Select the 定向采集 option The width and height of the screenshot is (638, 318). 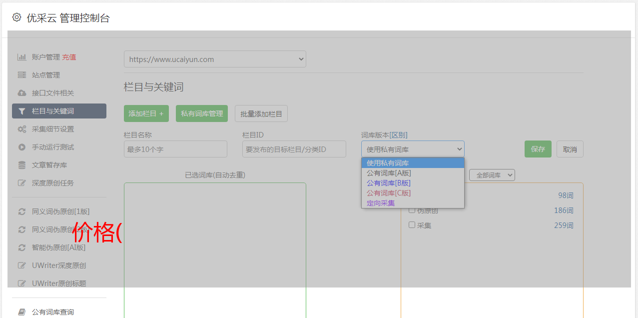tap(381, 203)
